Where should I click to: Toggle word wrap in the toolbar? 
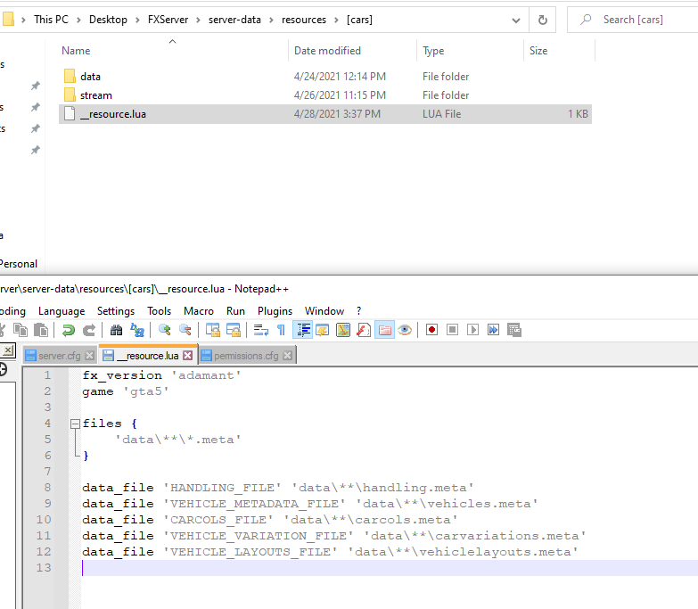[x=261, y=330]
